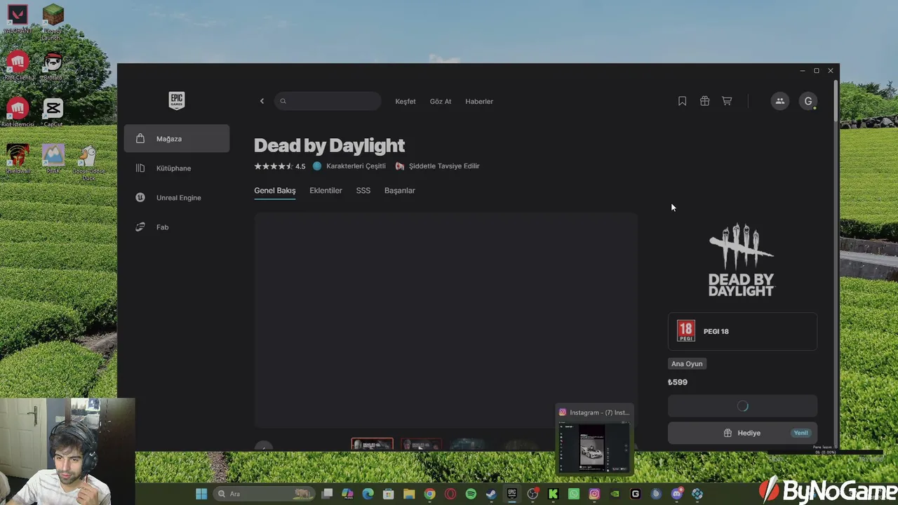Open the gift icon in the top bar
The width and height of the screenshot is (898, 505).
(x=704, y=101)
